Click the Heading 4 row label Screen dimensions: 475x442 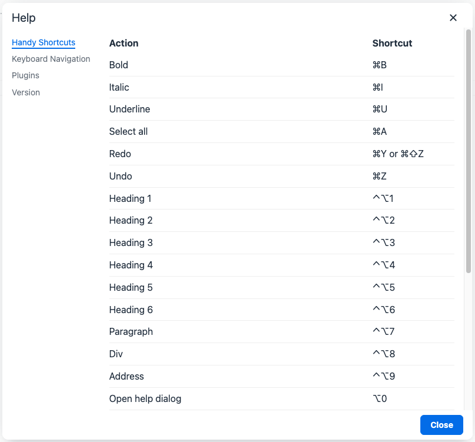(x=131, y=265)
